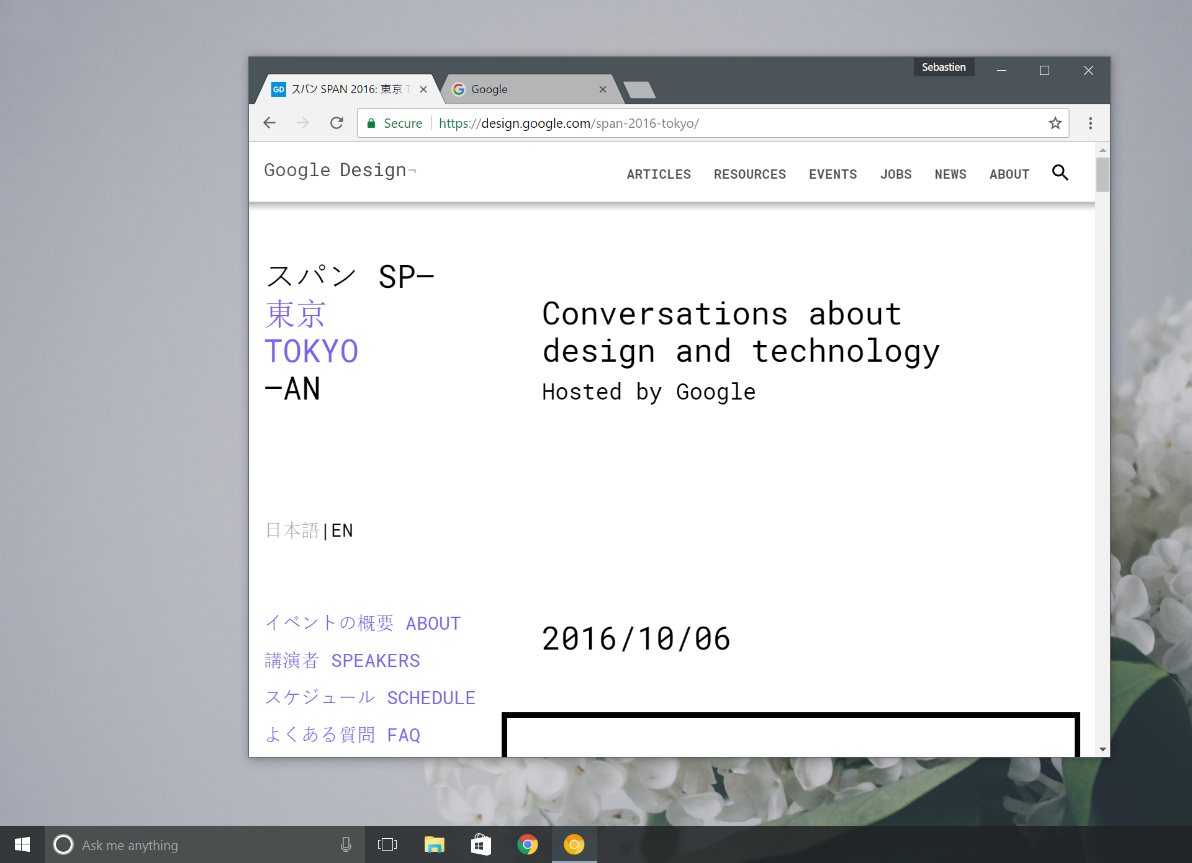Open the NEWS nav item
This screenshot has height=863, width=1192.
pyautogui.click(x=950, y=174)
